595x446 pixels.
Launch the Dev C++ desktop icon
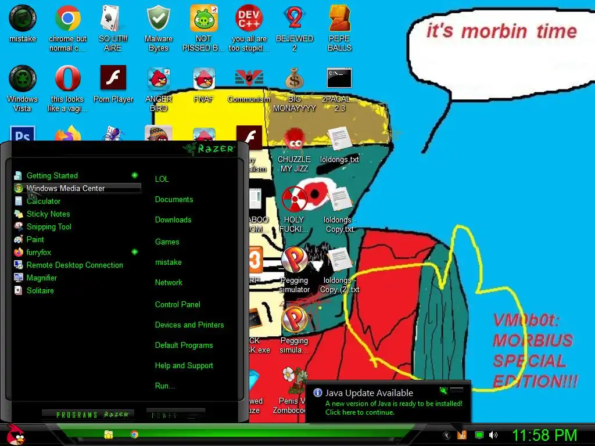pos(249,28)
